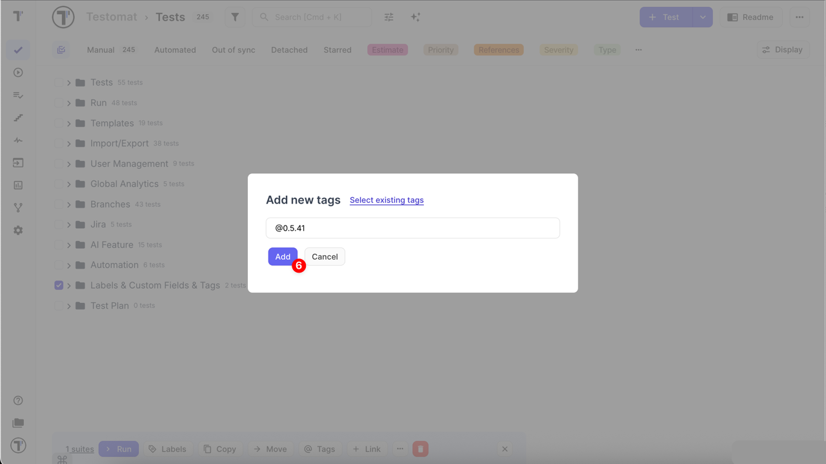Check the checkbox for Tests folder
Screen dimensions: 826x464
(x=59, y=82)
